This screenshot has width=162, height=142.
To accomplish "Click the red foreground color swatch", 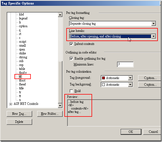I will pos(103,78).
